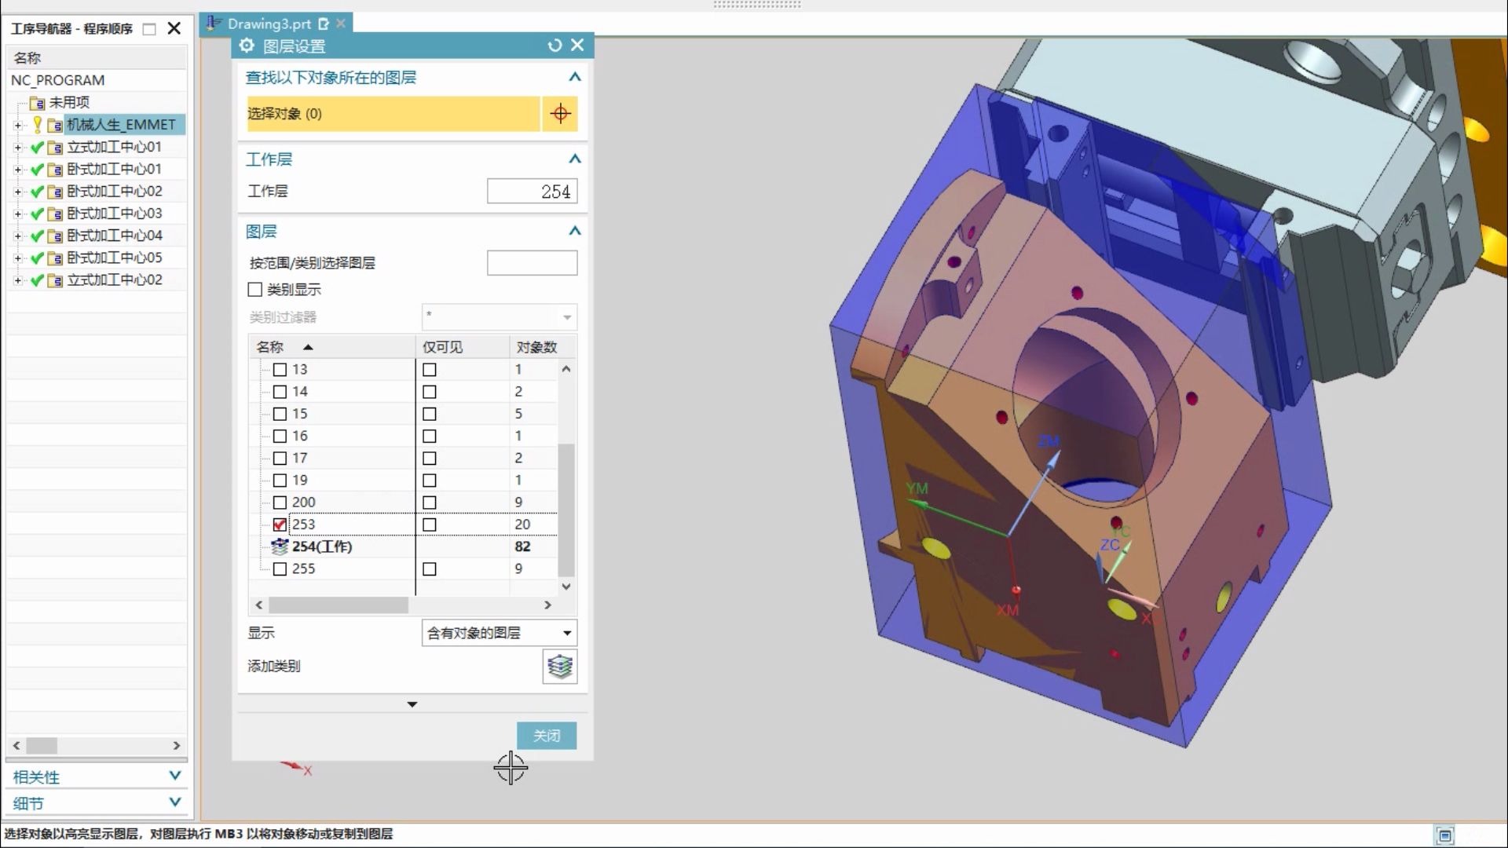
Task: Open the 显示 dropdown showing 含有对象的图层
Action: [499, 633]
